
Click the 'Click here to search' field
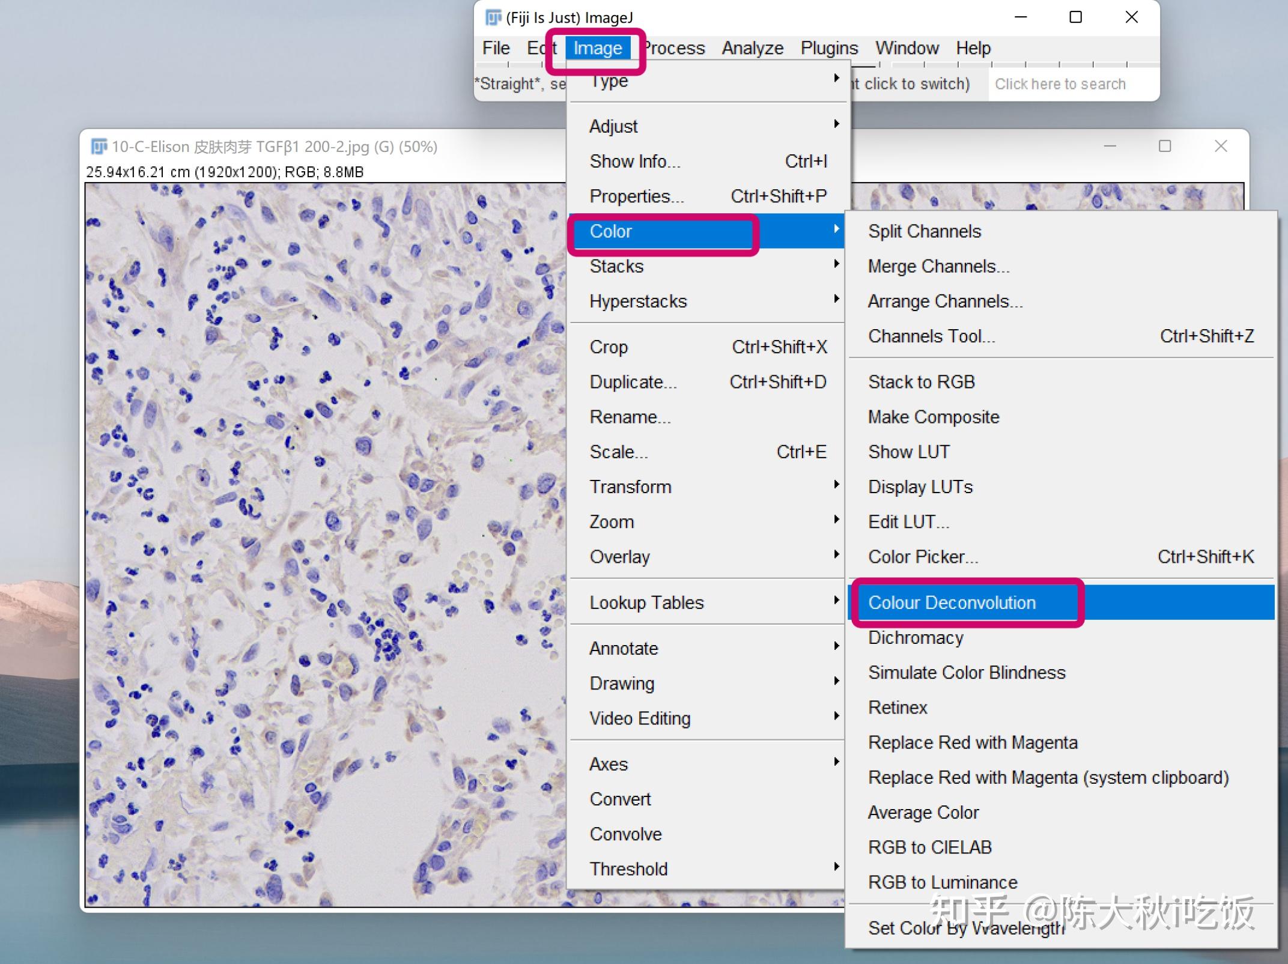(1060, 84)
